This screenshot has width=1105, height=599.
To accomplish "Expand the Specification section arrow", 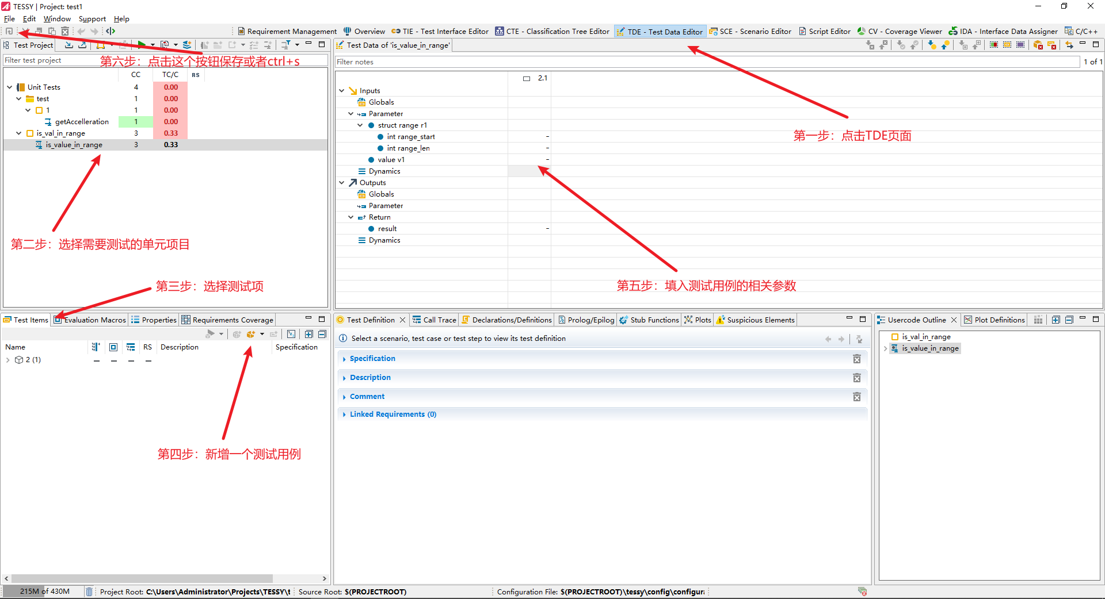I will coord(344,359).
